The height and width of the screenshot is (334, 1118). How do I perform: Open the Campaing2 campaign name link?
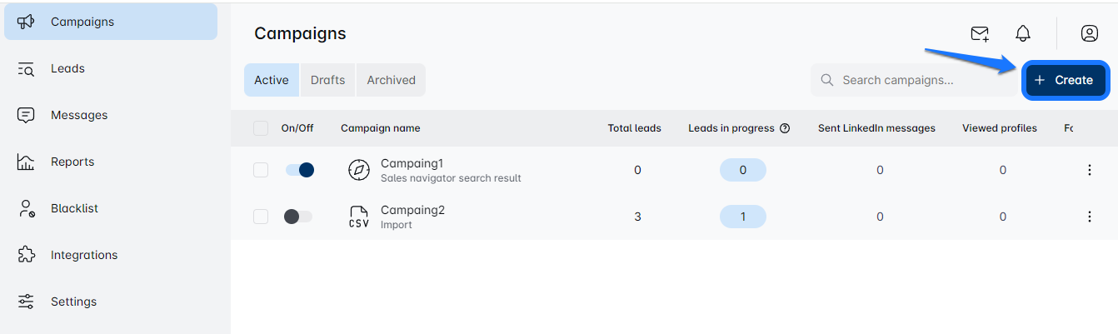(412, 210)
